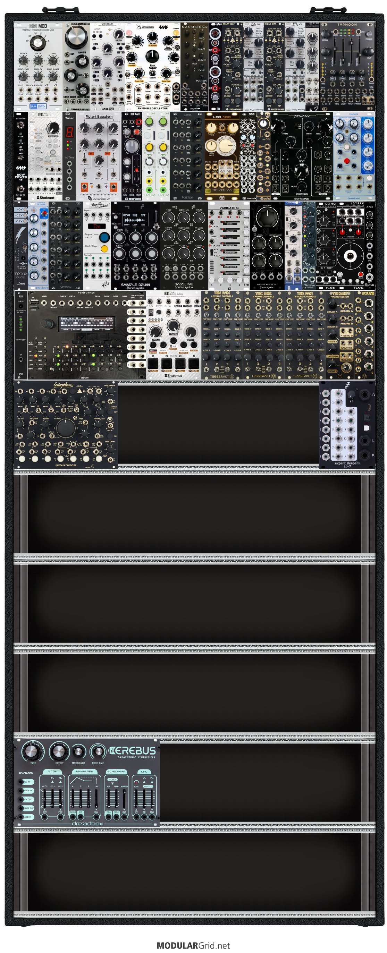
Task: Select the Erica Synths Bassline module
Action: pos(184,246)
